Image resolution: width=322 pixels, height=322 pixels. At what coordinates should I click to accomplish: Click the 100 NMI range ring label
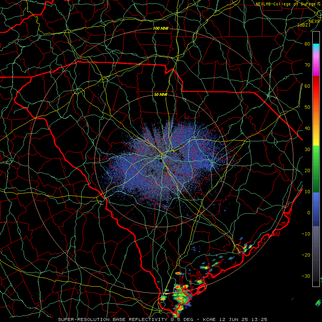point(161,28)
